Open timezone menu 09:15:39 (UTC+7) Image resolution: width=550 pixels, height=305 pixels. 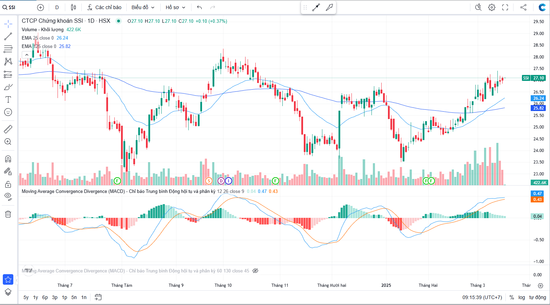[482, 297]
